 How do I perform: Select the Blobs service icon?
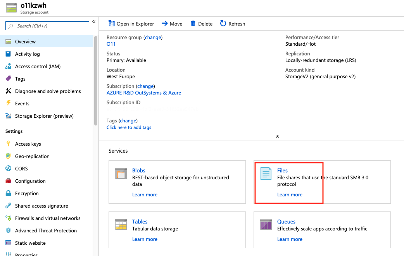tap(121, 174)
